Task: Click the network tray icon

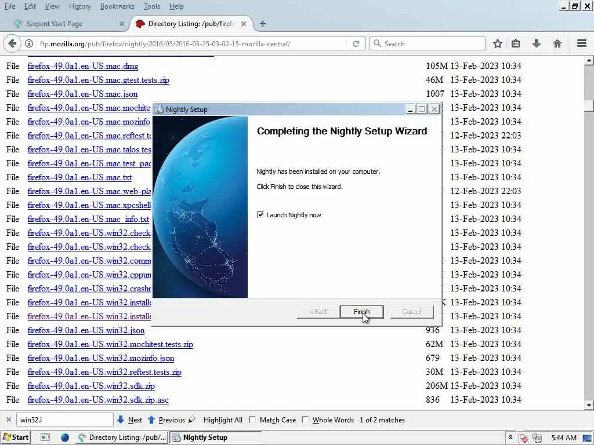Action: 537,438
